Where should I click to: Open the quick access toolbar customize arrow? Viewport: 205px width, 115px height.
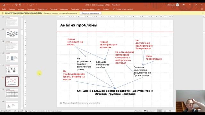point(36,5)
